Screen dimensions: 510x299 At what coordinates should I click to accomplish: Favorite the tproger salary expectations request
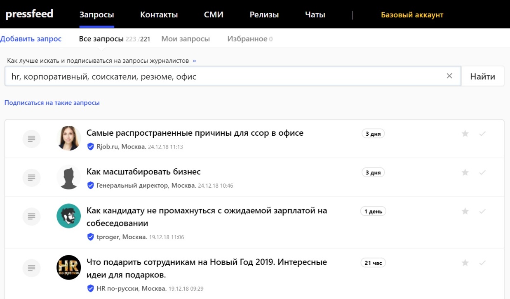tap(465, 211)
